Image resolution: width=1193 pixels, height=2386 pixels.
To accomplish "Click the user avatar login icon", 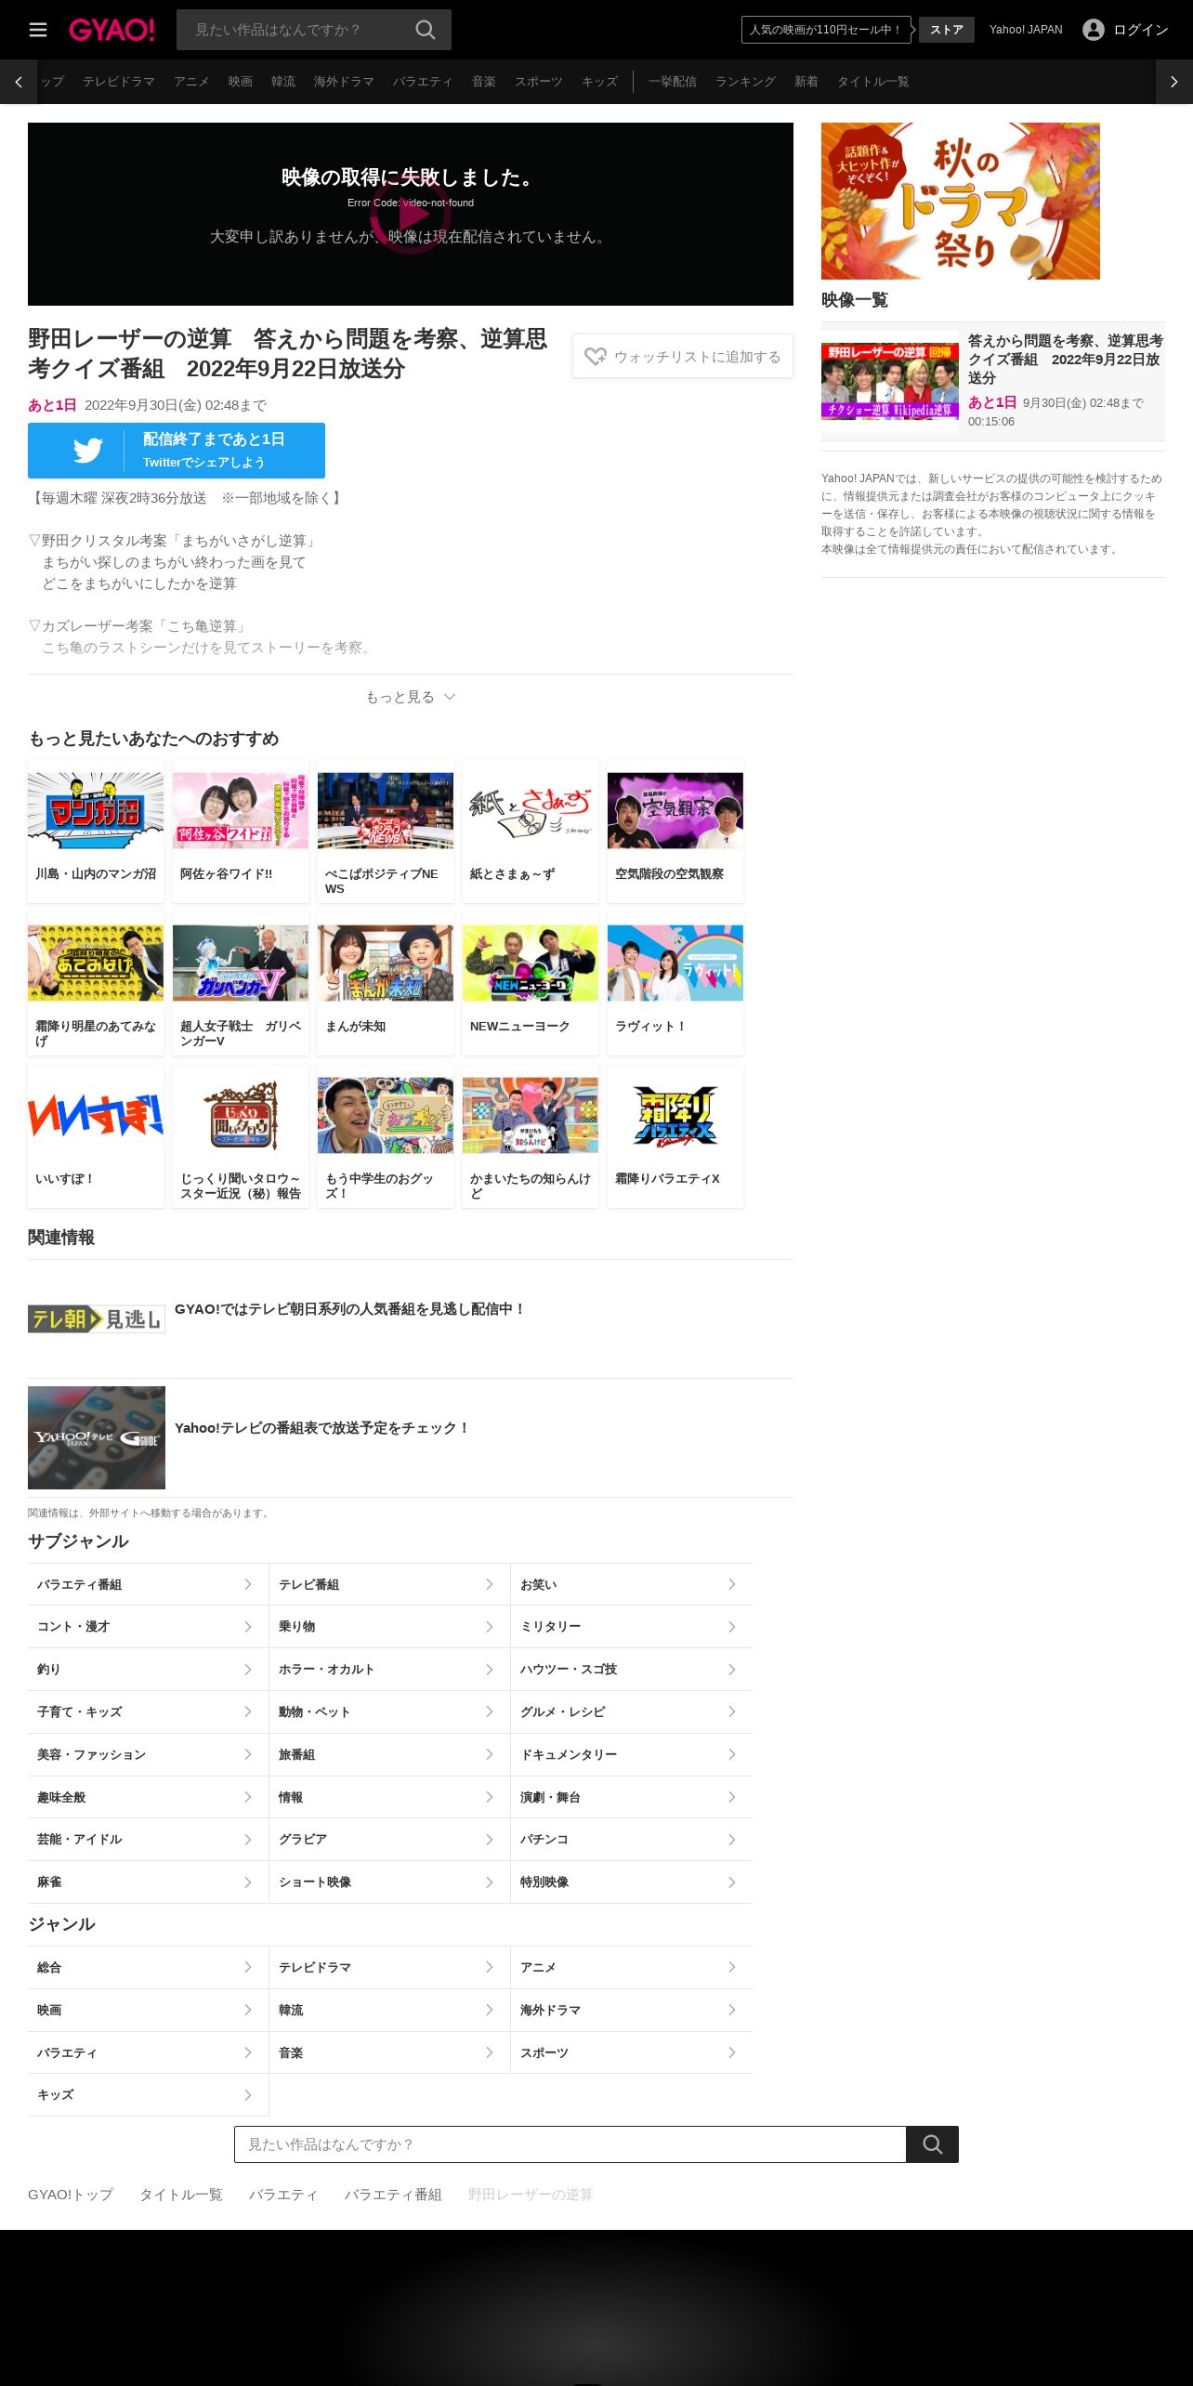I will tap(1094, 30).
